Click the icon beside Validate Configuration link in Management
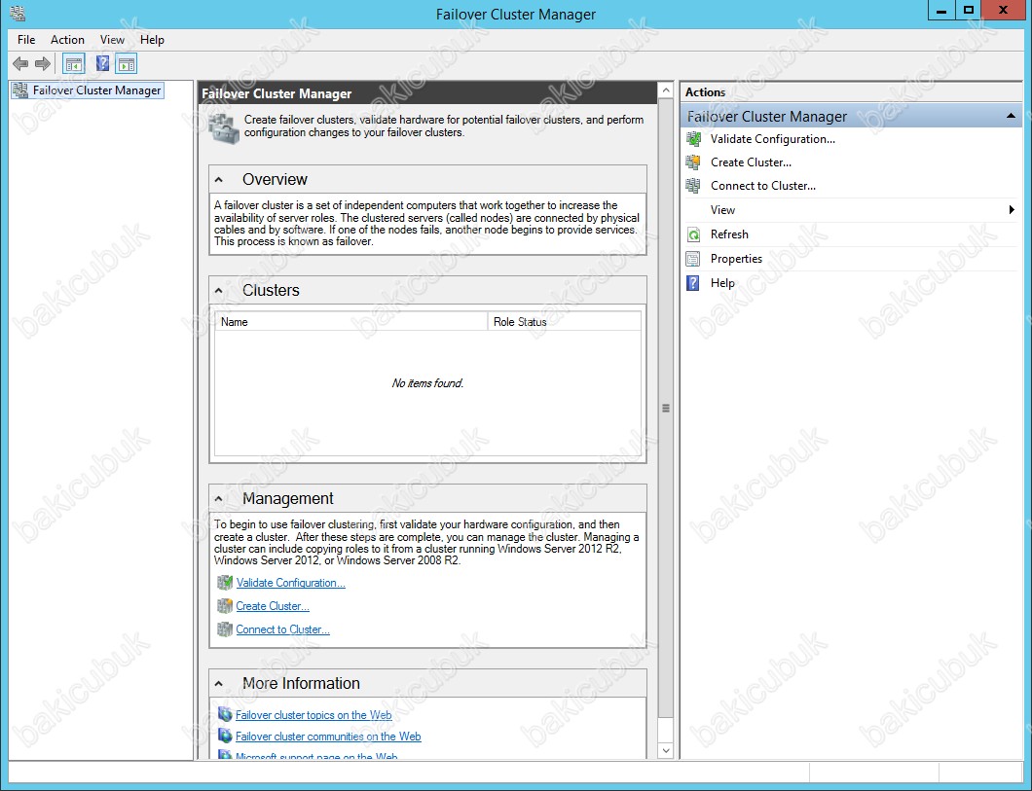1032x791 pixels. (x=225, y=583)
